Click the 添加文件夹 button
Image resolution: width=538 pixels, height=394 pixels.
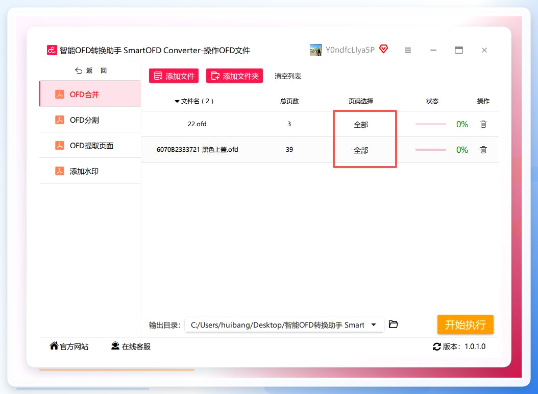pyautogui.click(x=234, y=76)
